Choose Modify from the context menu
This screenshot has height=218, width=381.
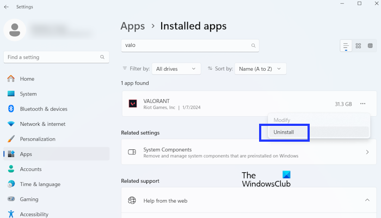[319, 120]
